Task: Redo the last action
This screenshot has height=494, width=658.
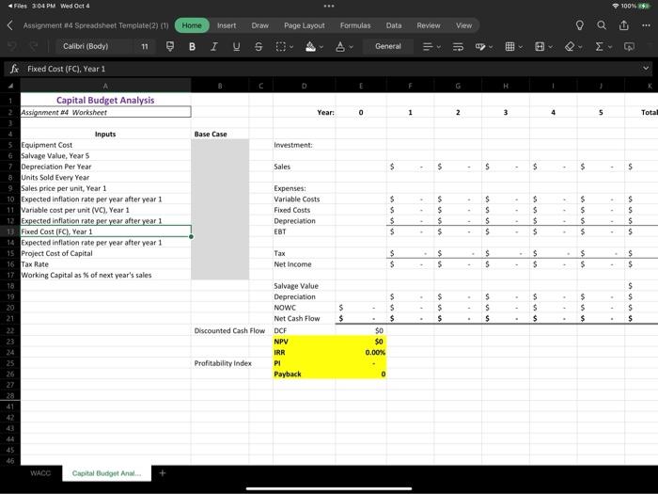Action: [33, 46]
